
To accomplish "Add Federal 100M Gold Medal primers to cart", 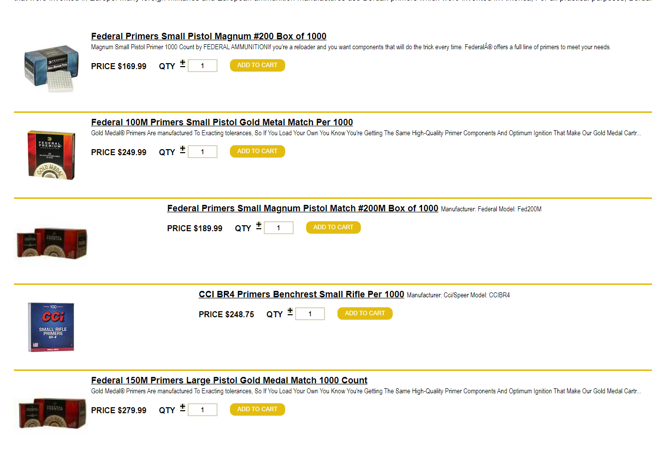I will click(257, 151).
